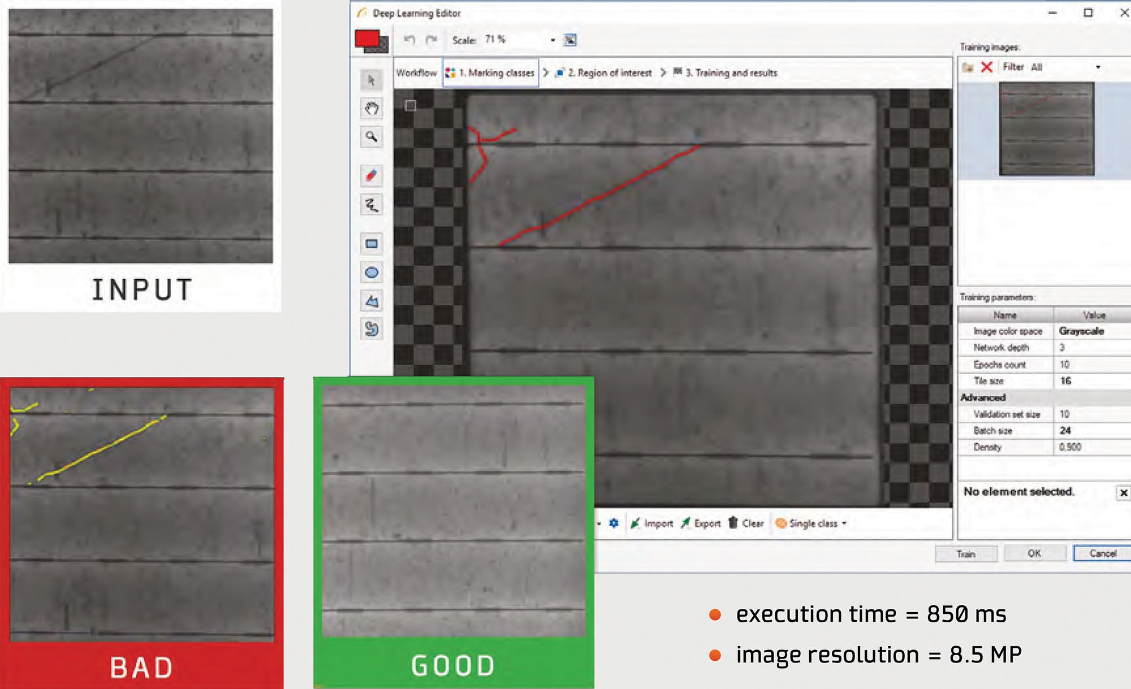
Task: Select the eraser tool
Action: point(372,176)
